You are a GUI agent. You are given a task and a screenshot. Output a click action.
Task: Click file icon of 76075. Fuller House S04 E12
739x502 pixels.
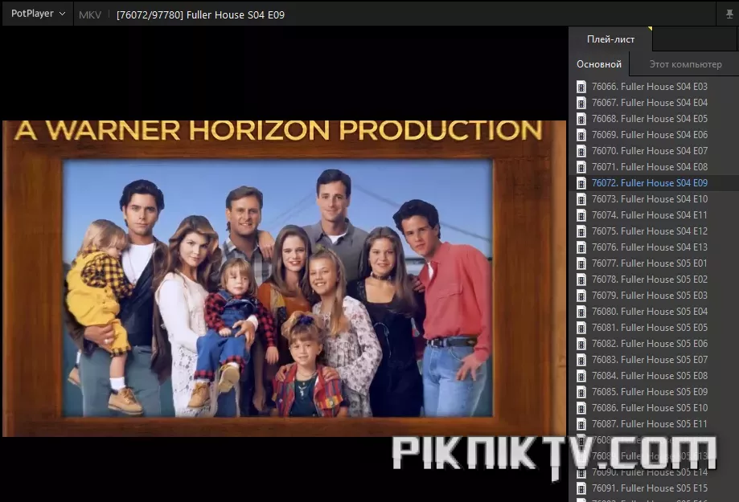point(581,231)
